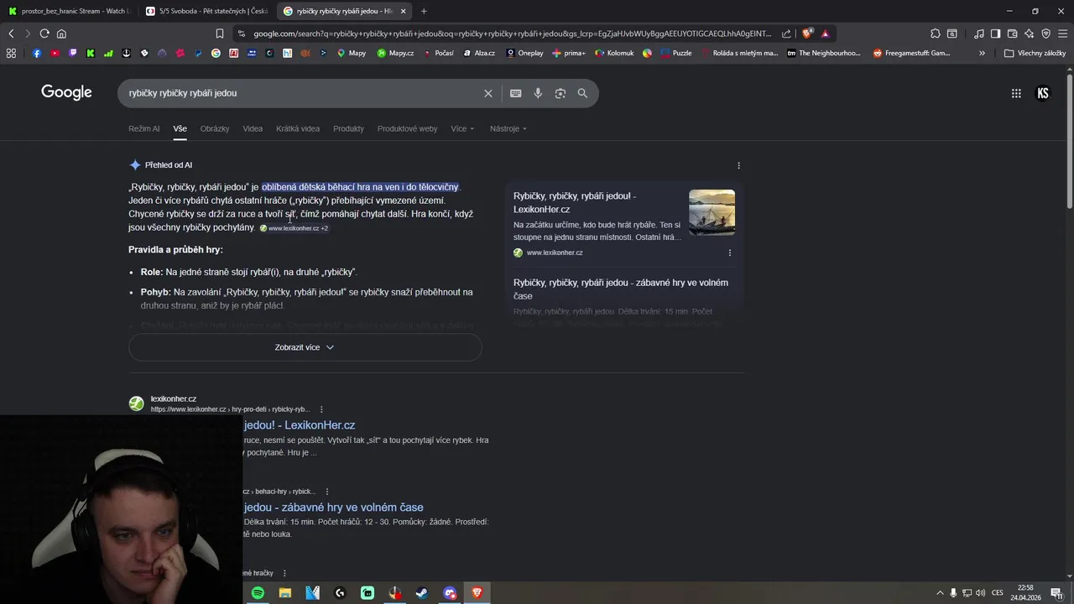
Task: Open a new browser tab with plus
Action: [x=424, y=11]
